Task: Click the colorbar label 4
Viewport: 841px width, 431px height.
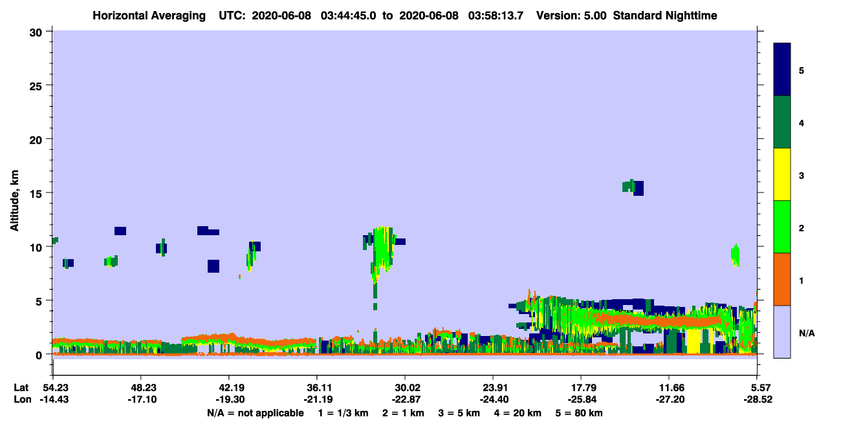Action: click(802, 123)
